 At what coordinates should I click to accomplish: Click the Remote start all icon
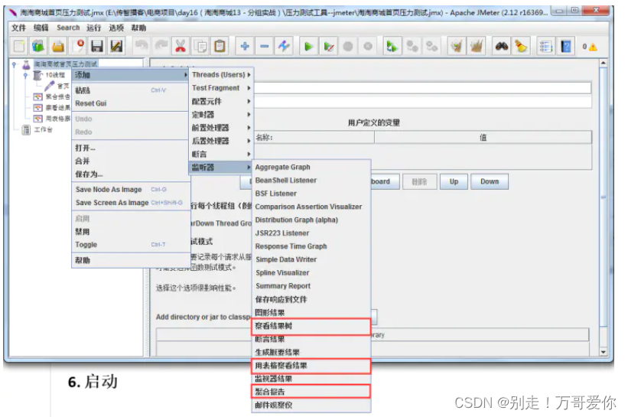click(x=392, y=47)
